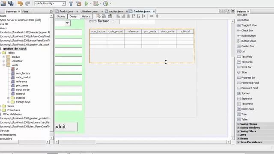Viewport: 274px width, 154px height.
Task: Minimize the Services panel icon
Action: click(x=51, y=12)
